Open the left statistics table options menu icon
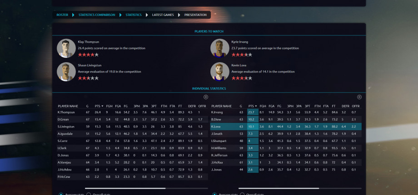Screen dimensions: 418x195 tap(205, 97)
